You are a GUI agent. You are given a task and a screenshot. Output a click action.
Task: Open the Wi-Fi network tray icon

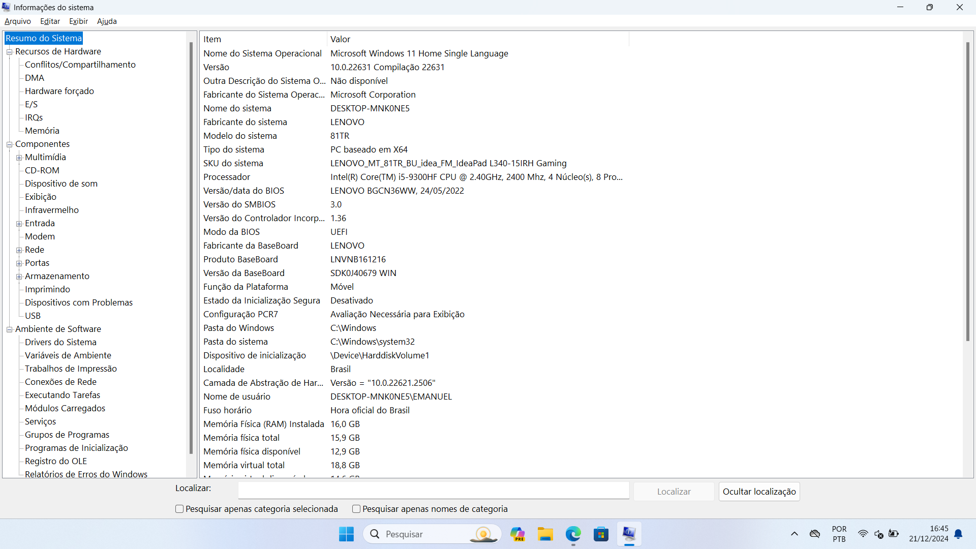tap(863, 534)
